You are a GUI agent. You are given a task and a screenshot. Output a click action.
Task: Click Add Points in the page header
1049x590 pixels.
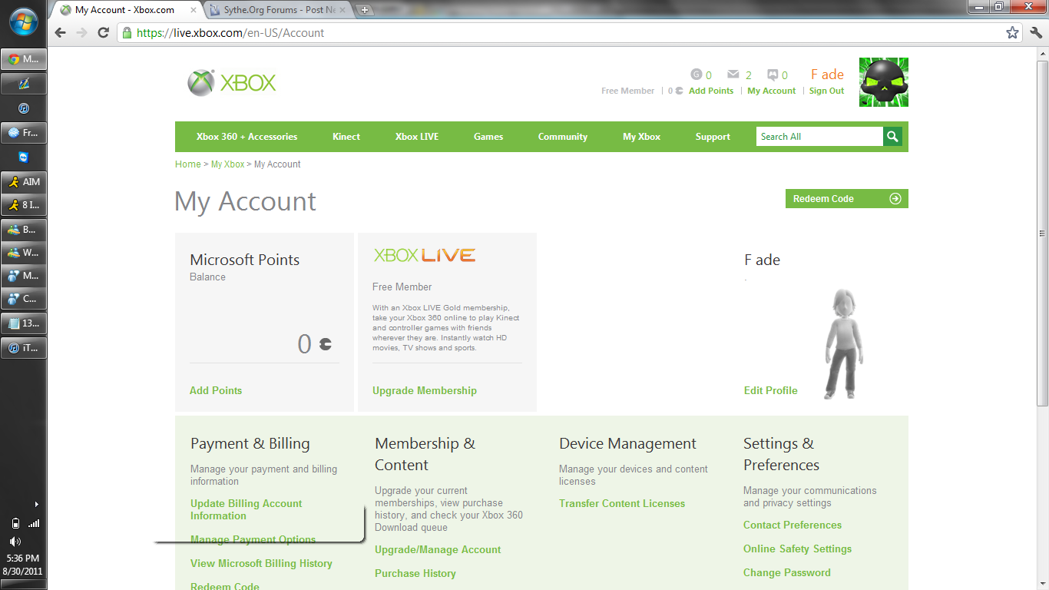711,91
